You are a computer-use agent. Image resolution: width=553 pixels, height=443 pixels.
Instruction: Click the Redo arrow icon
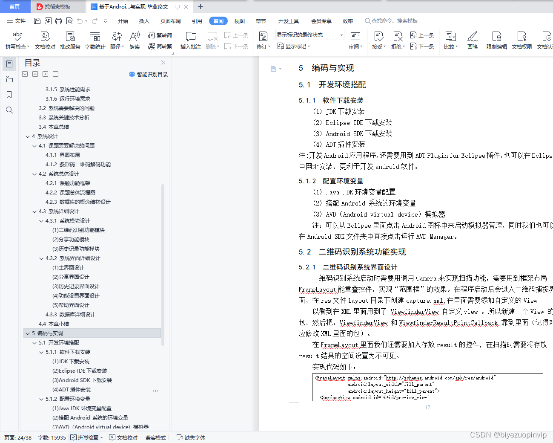click(x=95, y=21)
